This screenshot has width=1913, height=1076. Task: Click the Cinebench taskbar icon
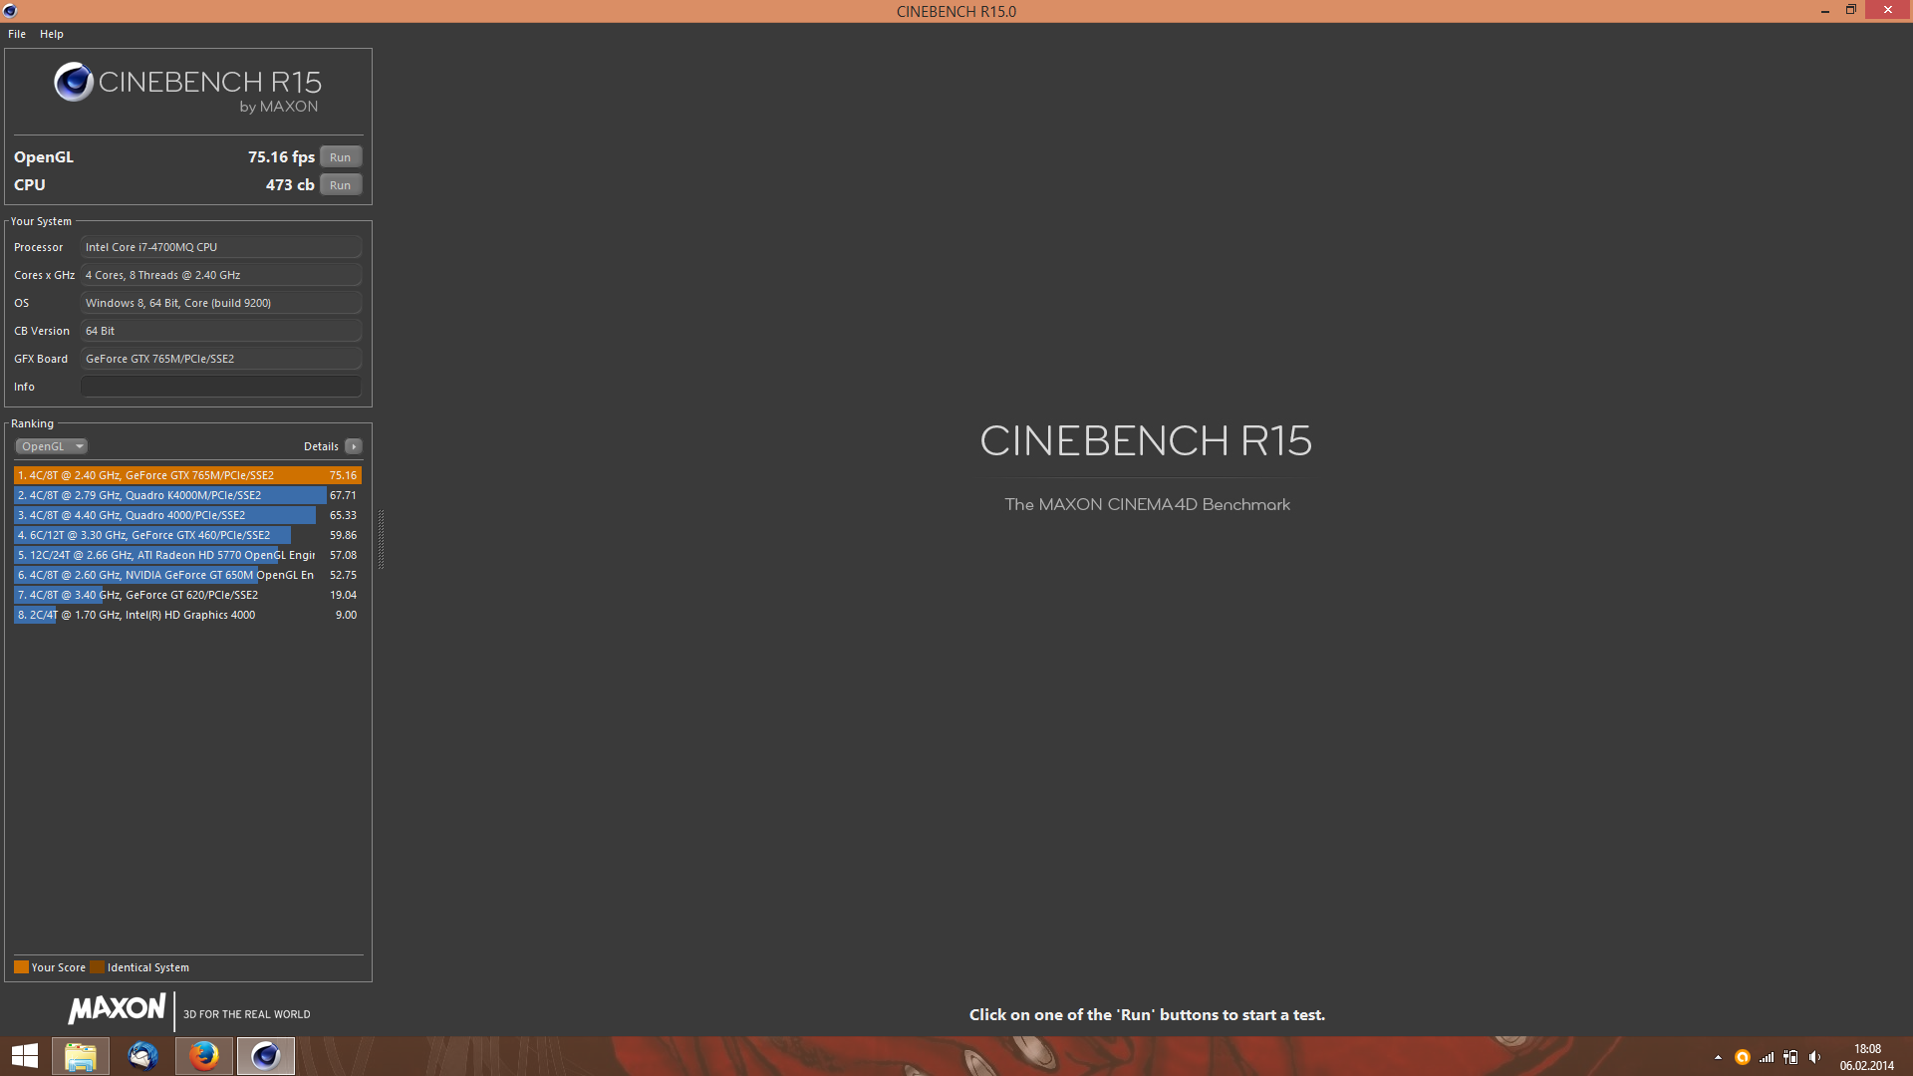click(266, 1056)
